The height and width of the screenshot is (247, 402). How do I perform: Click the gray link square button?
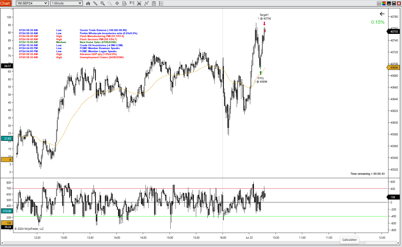click(379, 3)
